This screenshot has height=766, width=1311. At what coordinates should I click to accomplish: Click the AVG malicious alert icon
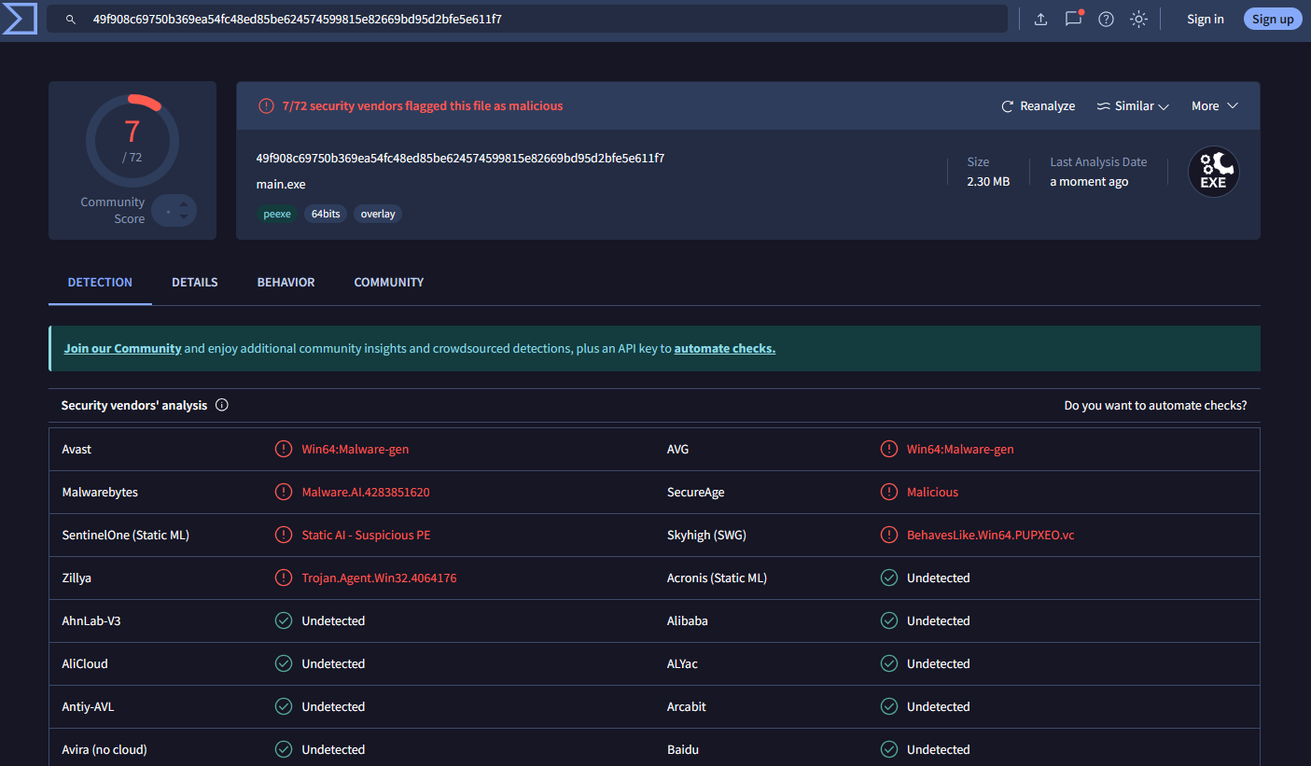889,449
